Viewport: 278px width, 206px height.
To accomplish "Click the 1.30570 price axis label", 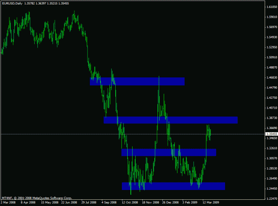I will (272, 158).
